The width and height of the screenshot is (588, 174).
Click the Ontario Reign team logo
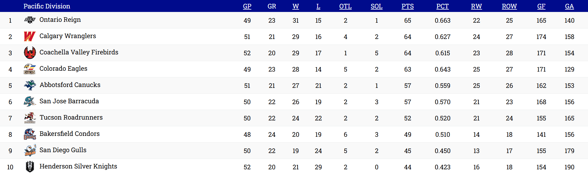(x=30, y=20)
